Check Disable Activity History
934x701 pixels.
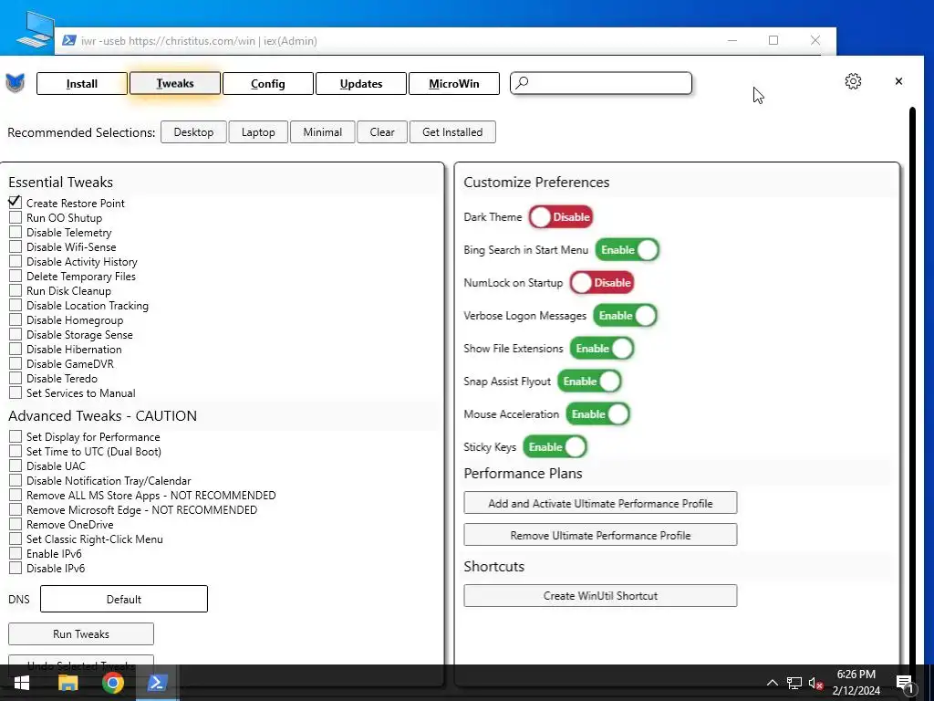coord(16,261)
